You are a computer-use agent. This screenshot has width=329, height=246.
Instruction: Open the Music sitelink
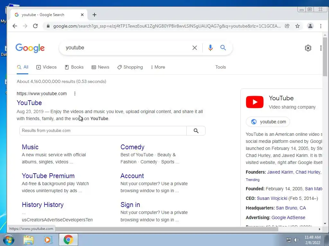coord(30,147)
